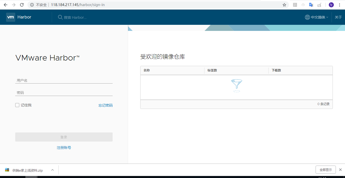
Task: Click the 登录 button
Action: (64, 137)
